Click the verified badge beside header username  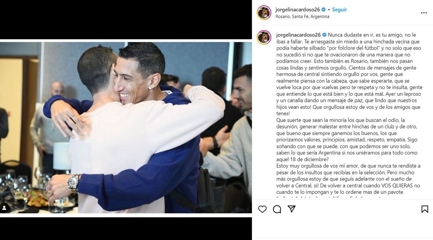324,10
